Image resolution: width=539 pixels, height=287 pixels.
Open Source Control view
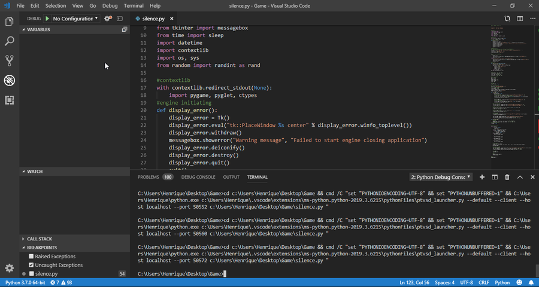pyautogui.click(x=9, y=61)
